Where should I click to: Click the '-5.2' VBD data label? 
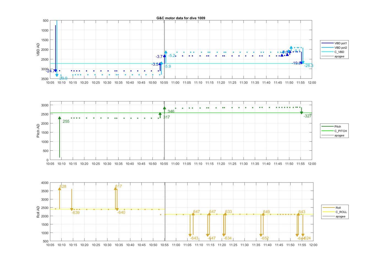172,56
